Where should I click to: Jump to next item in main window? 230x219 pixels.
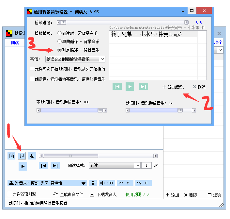pyautogui.click(x=55, y=166)
